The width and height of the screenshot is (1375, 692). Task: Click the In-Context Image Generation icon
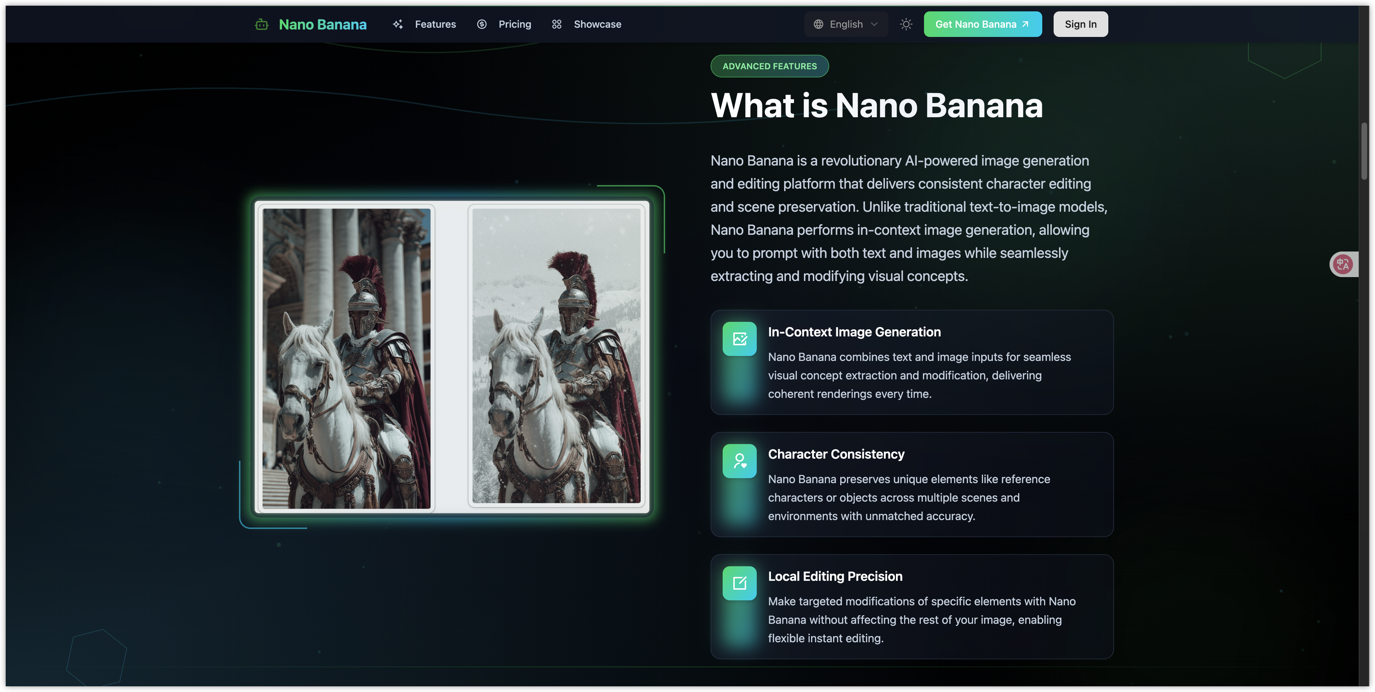pos(739,339)
